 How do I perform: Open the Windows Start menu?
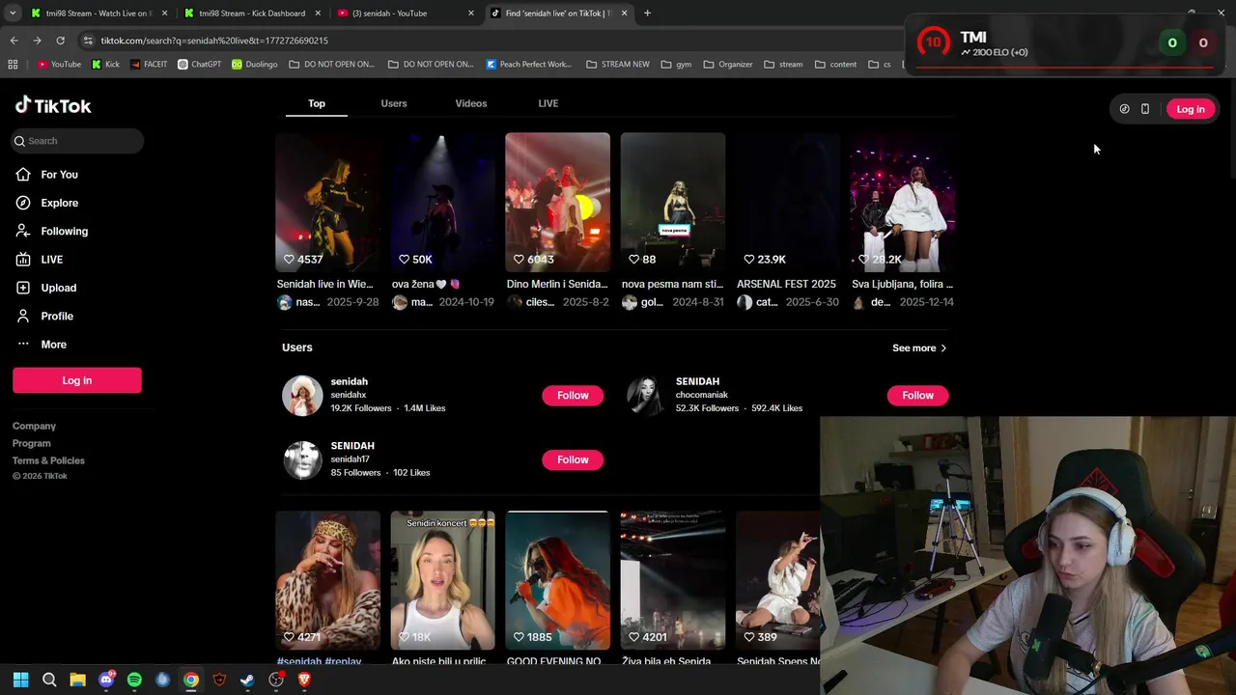pyautogui.click(x=20, y=680)
